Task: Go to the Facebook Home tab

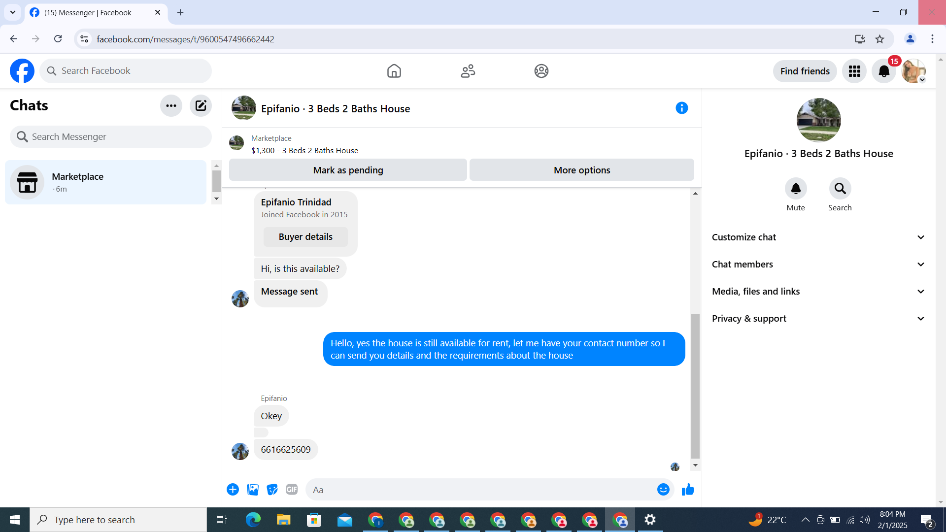Action: pyautogui.click(x=394, y=71)
